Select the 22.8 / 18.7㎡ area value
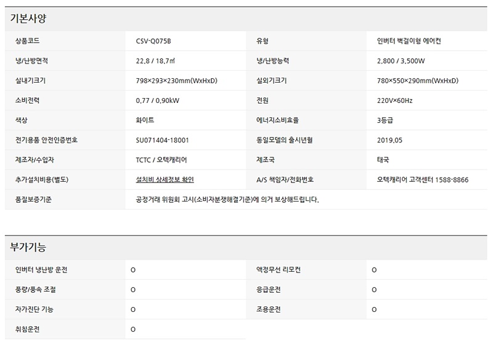The image size is (493, 344). point(158,61)
